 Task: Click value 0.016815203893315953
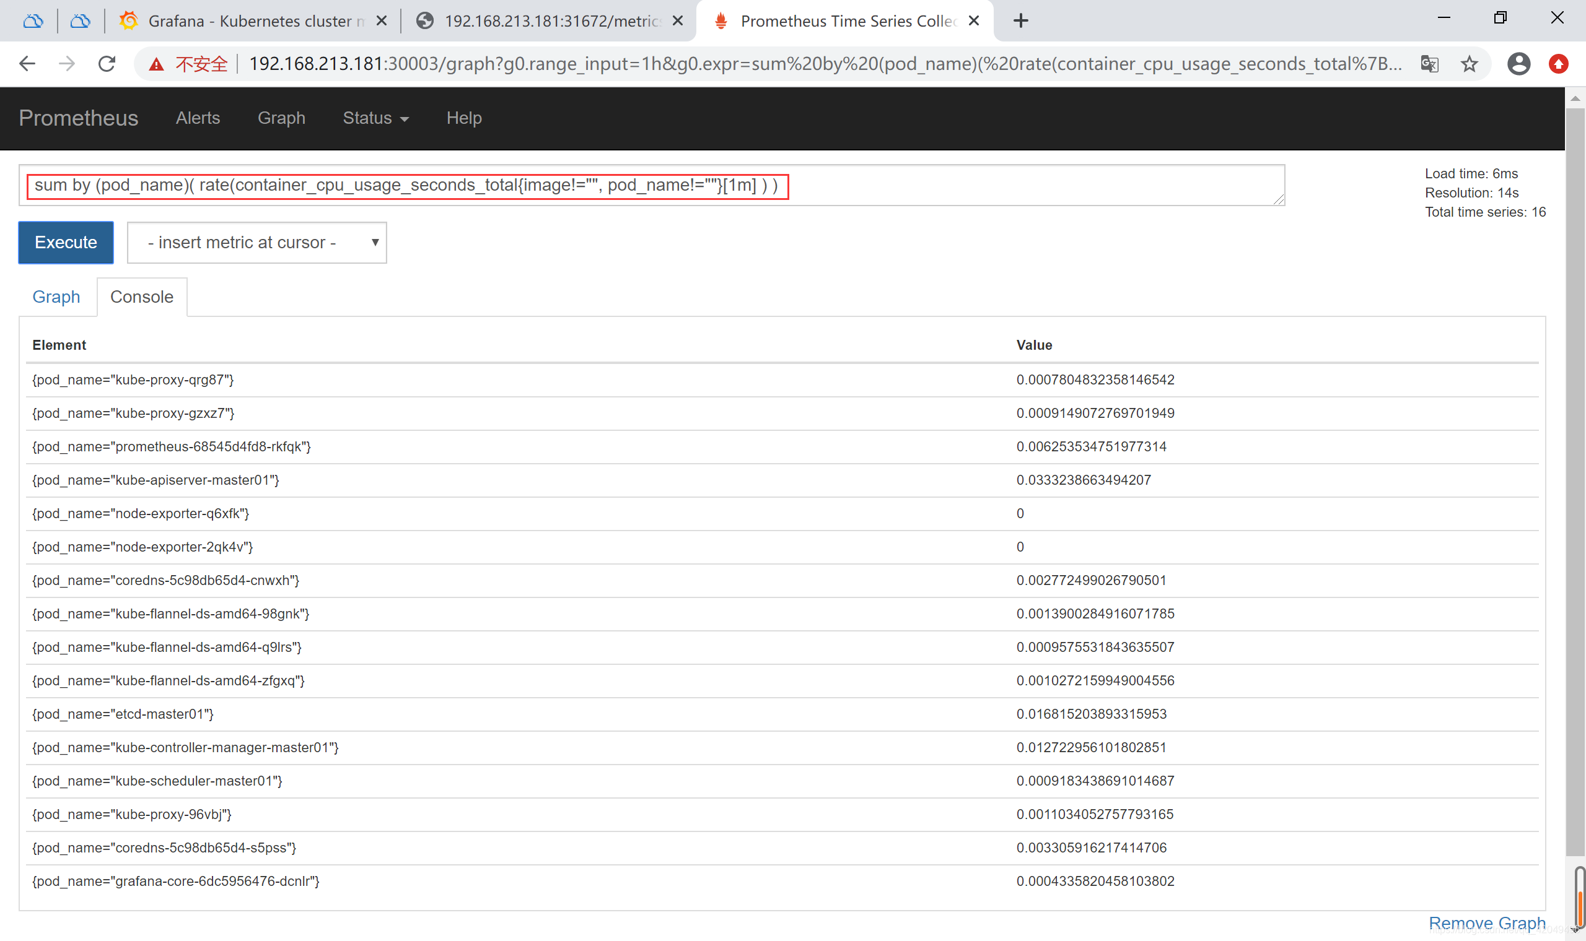1091,714
